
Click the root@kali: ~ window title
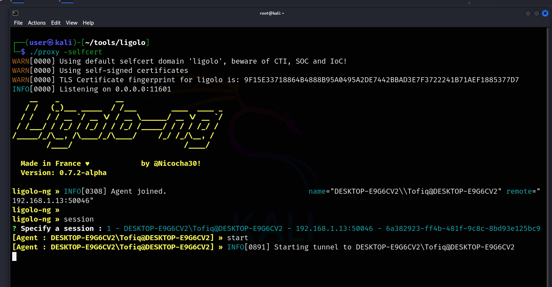point(272,13)
